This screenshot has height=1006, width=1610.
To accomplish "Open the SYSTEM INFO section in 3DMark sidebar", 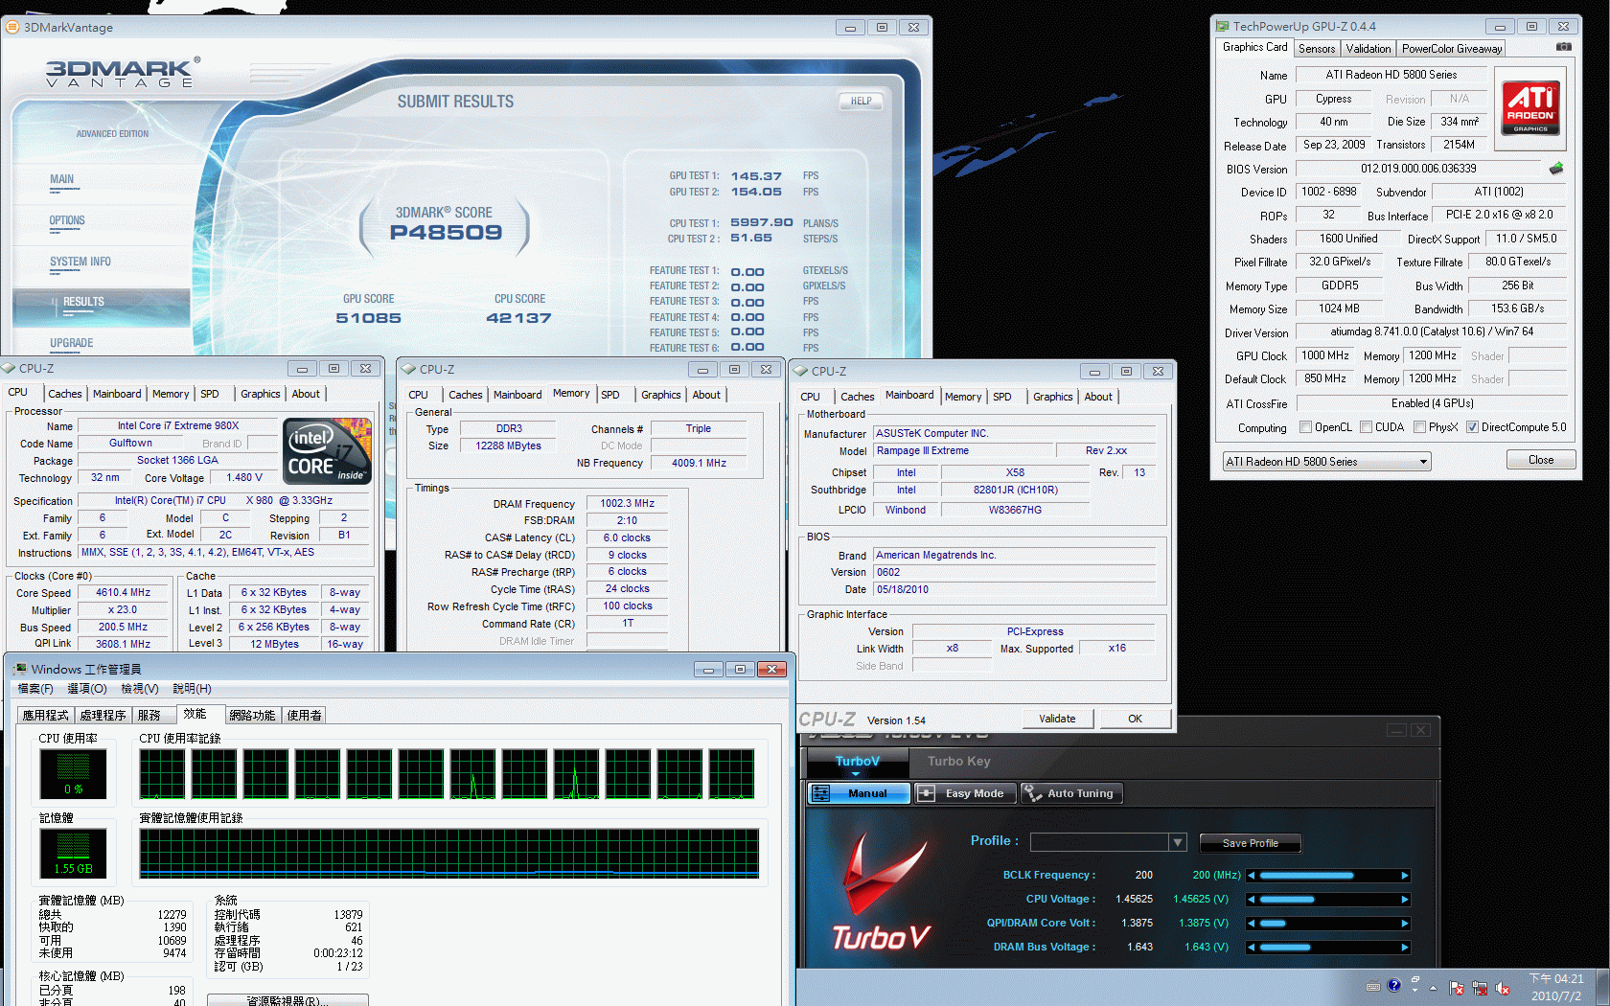I will click(x=80, y=262).
